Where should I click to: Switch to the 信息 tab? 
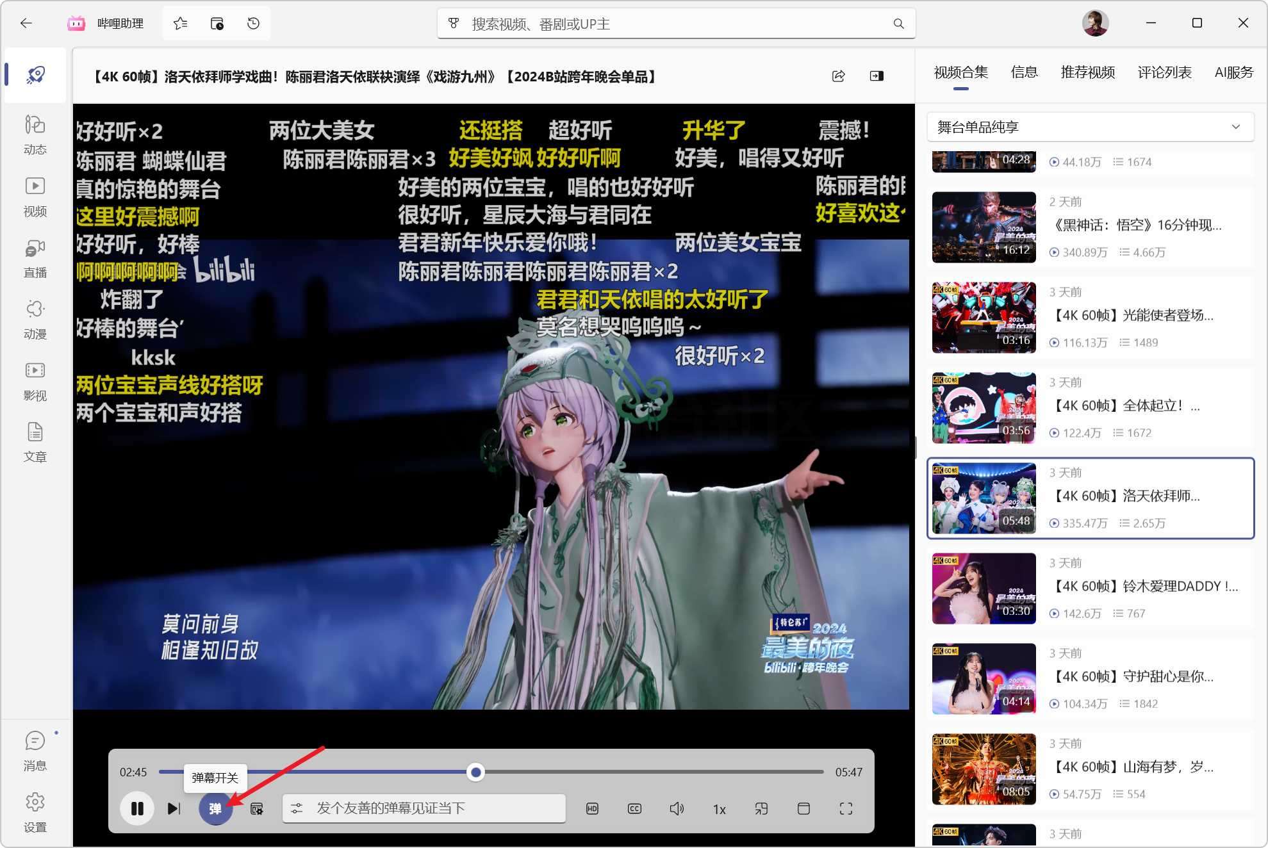1024,72
